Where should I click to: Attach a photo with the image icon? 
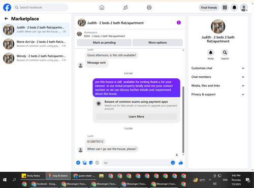tap(84, 163)
